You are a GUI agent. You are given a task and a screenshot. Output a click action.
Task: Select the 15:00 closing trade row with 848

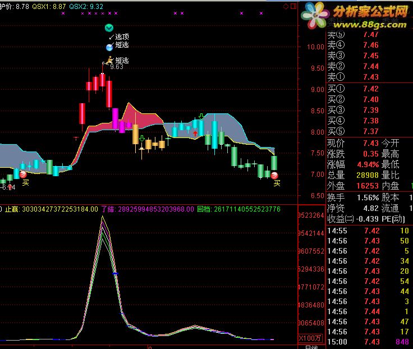point(369,342)
